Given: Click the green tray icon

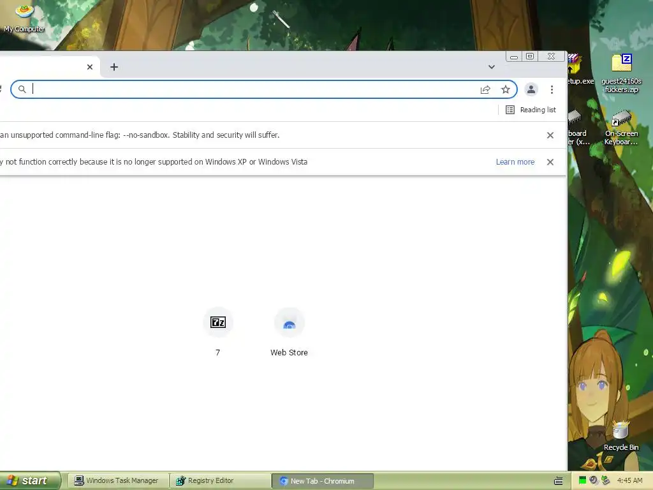Looking at the screenshot, I should pos(583,480).
